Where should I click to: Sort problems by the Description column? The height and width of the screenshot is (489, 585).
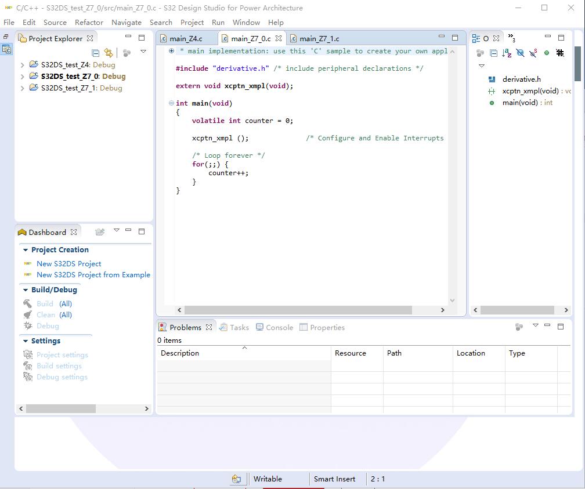pyautogui.click(x=244, y=353)
